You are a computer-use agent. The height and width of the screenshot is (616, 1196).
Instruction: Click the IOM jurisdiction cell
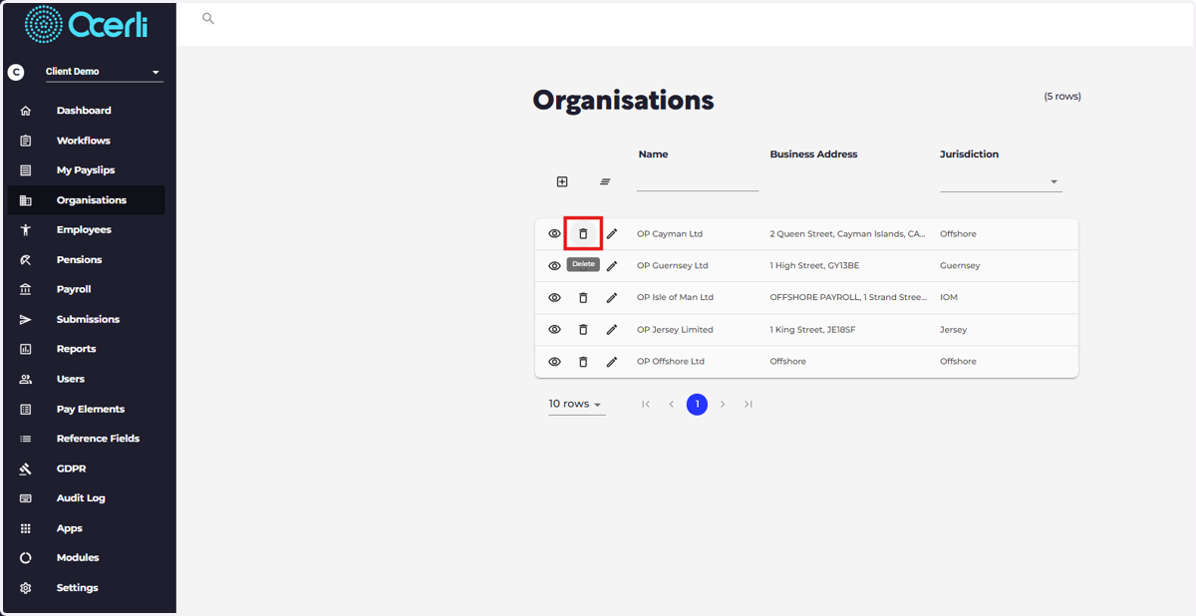(x=949, y=298)
